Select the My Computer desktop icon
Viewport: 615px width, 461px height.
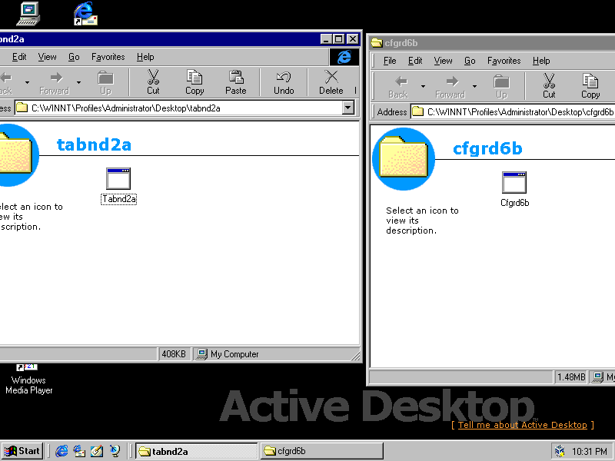click(x=28, y=14)
